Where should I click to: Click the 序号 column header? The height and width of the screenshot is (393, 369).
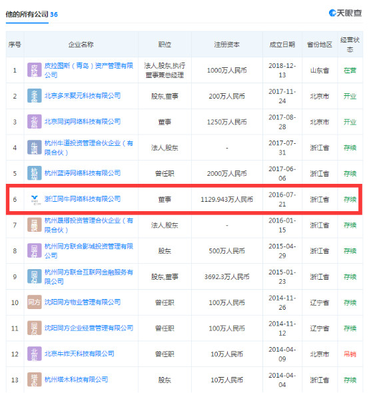pos(15,45)
